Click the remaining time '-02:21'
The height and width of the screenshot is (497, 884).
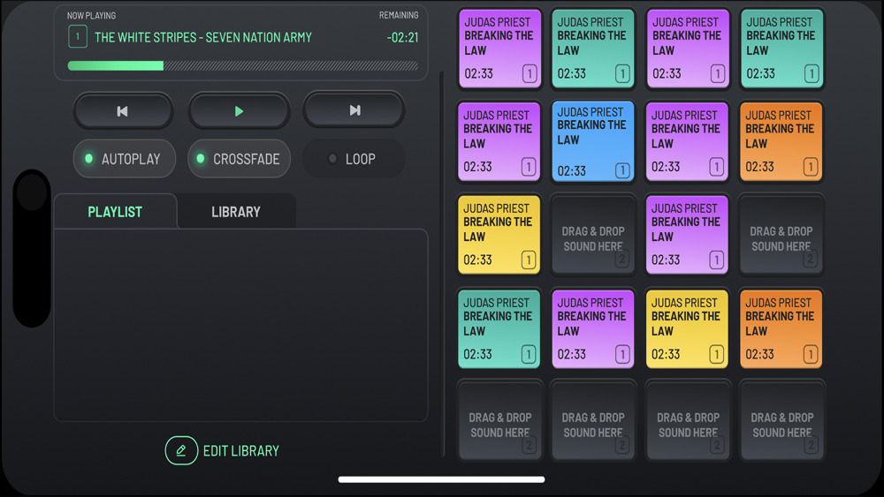click(402, 38)
